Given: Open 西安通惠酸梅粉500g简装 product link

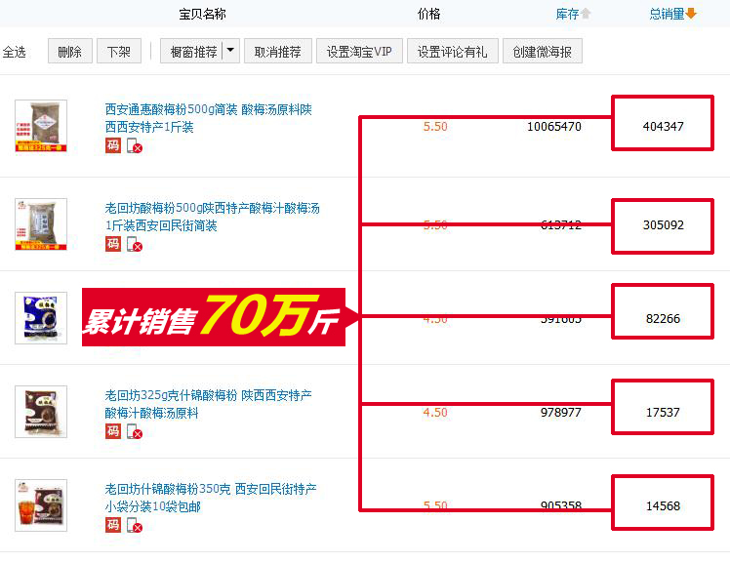Looking at the screenshot, I should coord(208,118).
